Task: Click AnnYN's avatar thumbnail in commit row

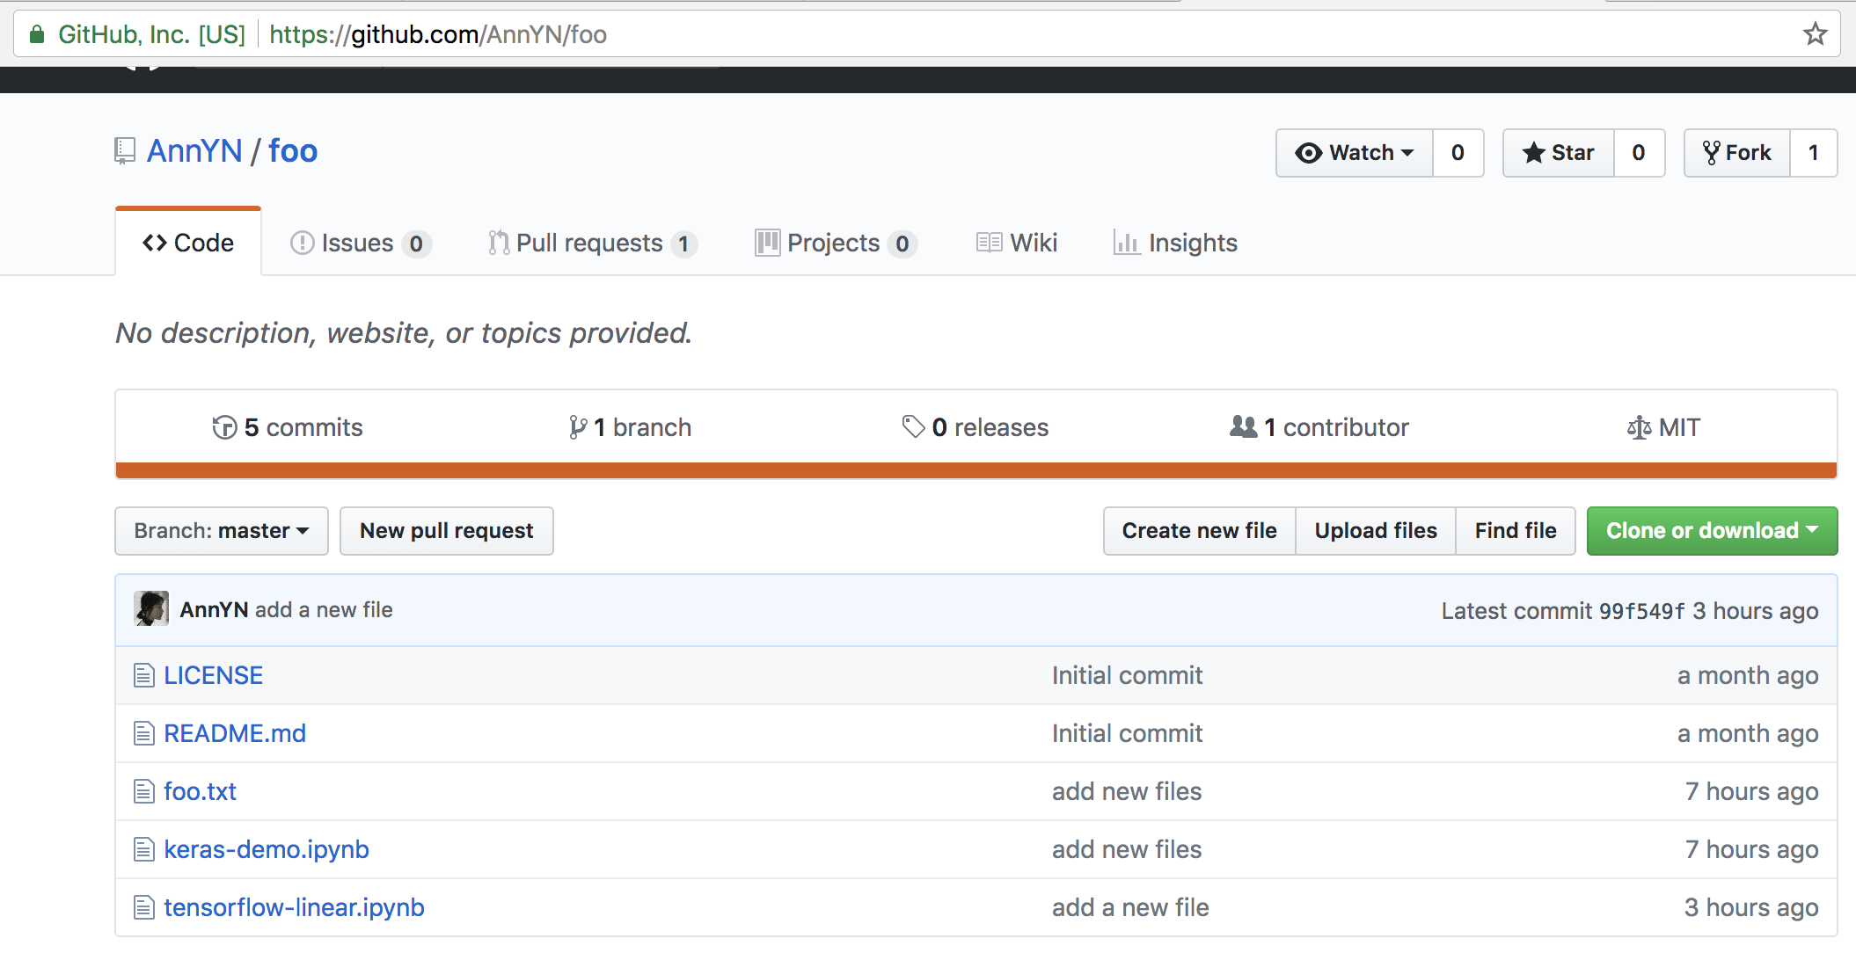Action: click(x=151, y=609)
